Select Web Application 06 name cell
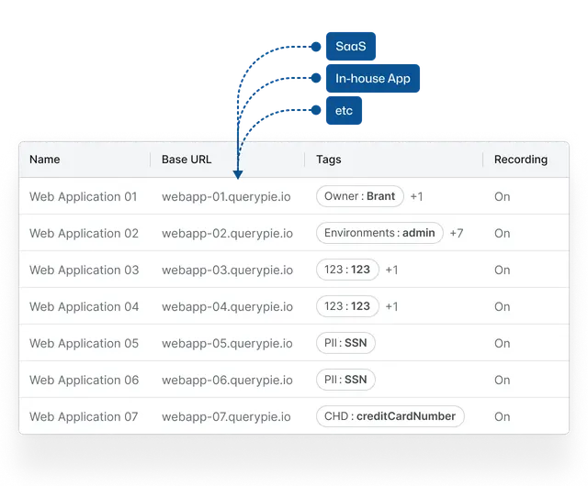Screen dimensions: 588x486 click(x=84, y=380)
